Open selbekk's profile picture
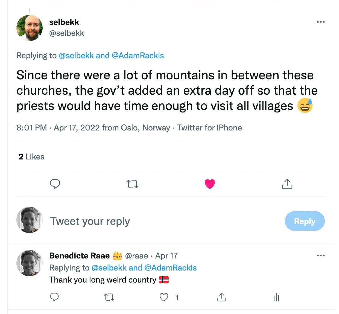This screenshot has width=339, height=314. coord(30,28)
